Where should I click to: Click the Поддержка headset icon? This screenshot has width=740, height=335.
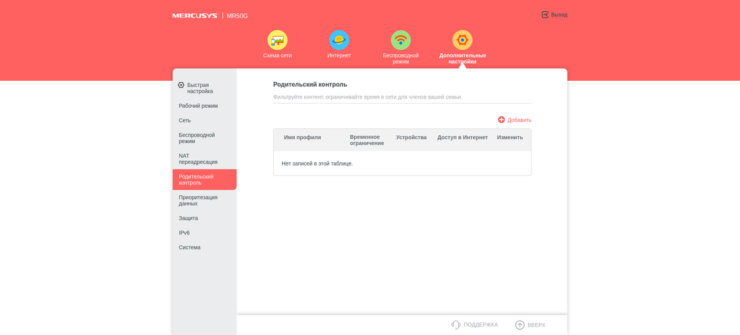click(x=456, y=324)
